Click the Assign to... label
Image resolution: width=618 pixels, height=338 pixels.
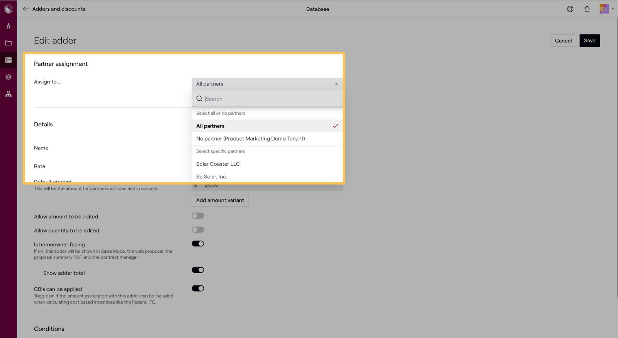click(x=47, y=82)
